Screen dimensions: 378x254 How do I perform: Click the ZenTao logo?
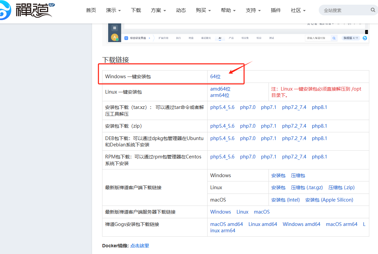27,10
